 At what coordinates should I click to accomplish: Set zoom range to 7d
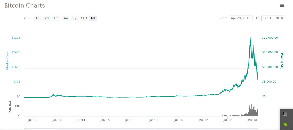(x=47, y=18)
